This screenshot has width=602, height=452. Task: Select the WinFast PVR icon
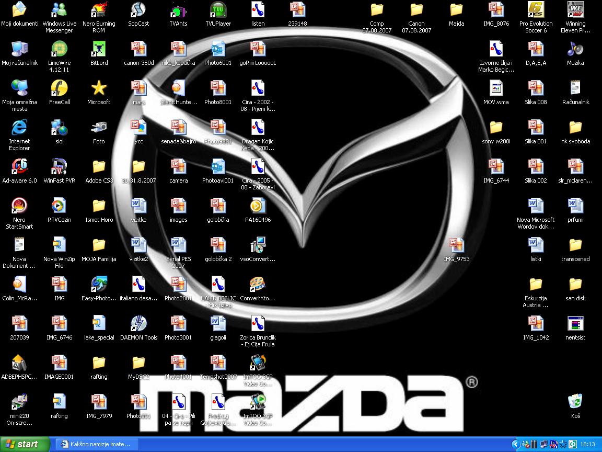tap(59, 167)
